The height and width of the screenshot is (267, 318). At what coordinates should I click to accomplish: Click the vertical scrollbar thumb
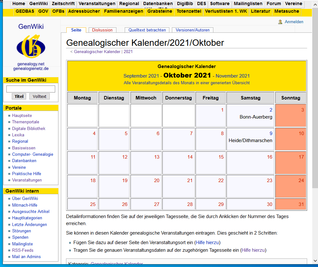315,98
